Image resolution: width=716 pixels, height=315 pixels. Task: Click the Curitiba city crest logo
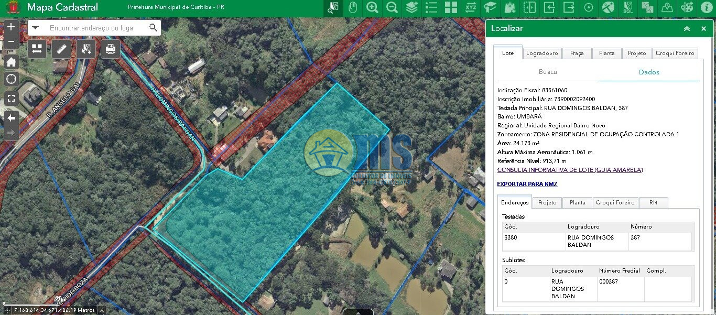[x=12, y=8]
